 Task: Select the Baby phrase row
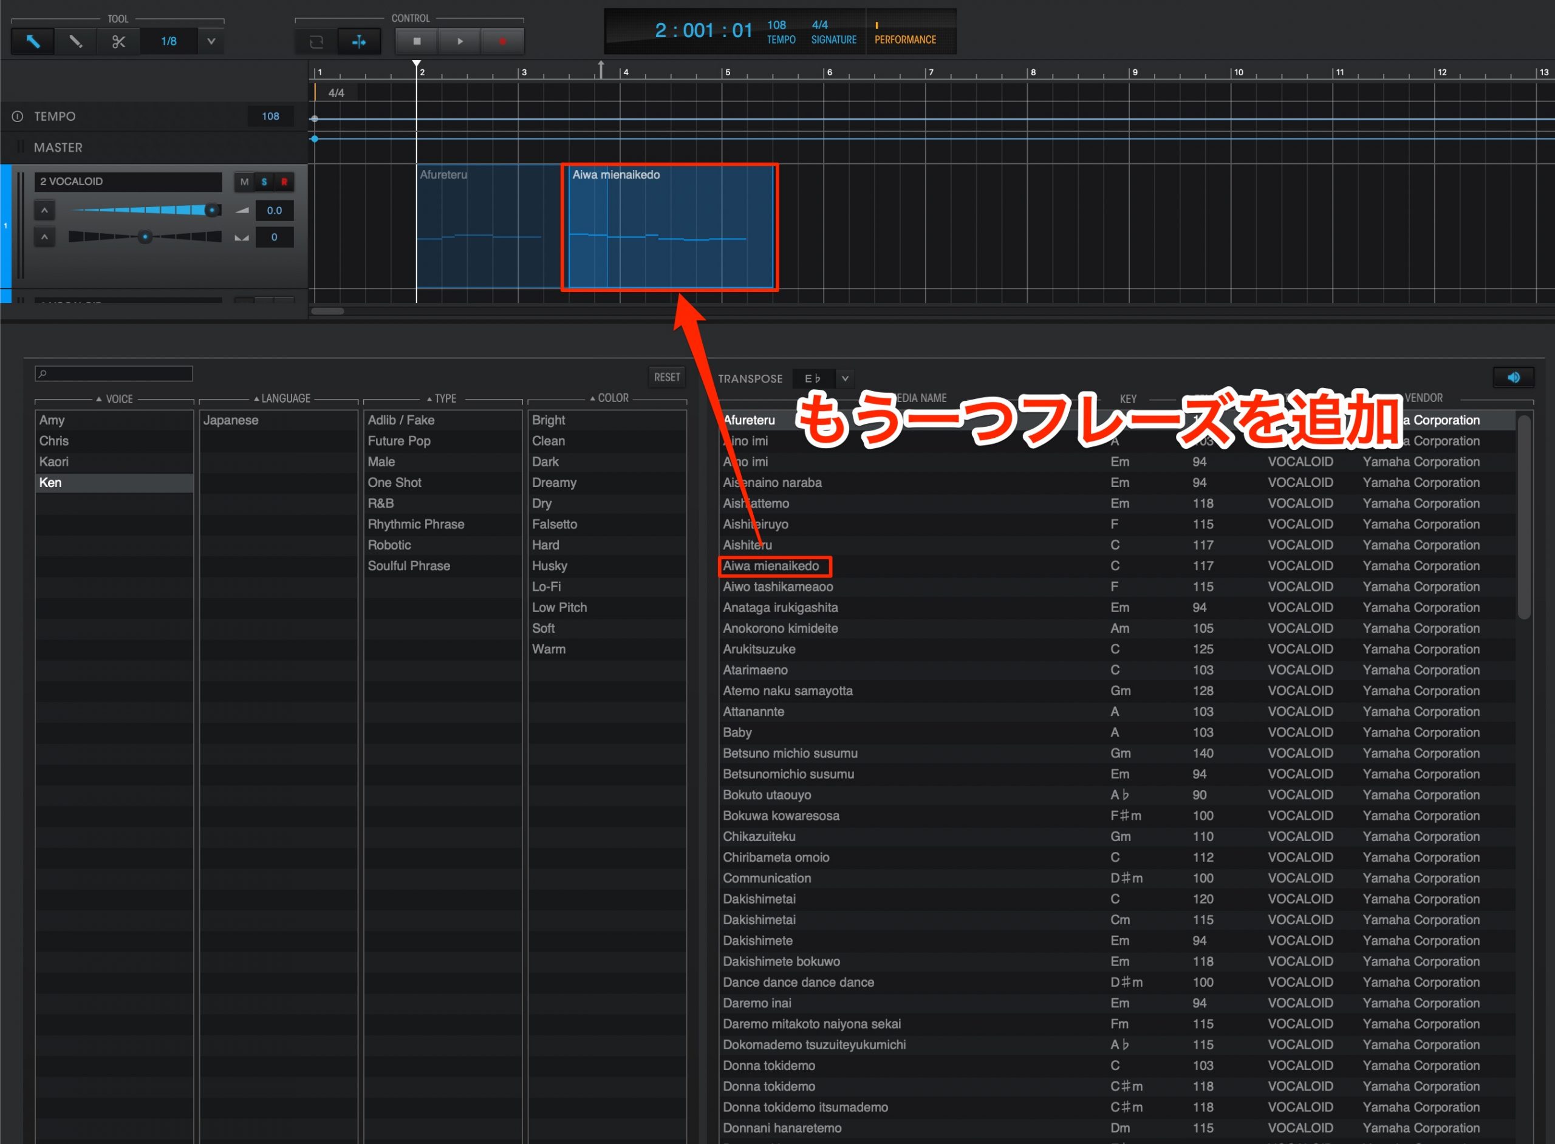(x=1116, y=733)
